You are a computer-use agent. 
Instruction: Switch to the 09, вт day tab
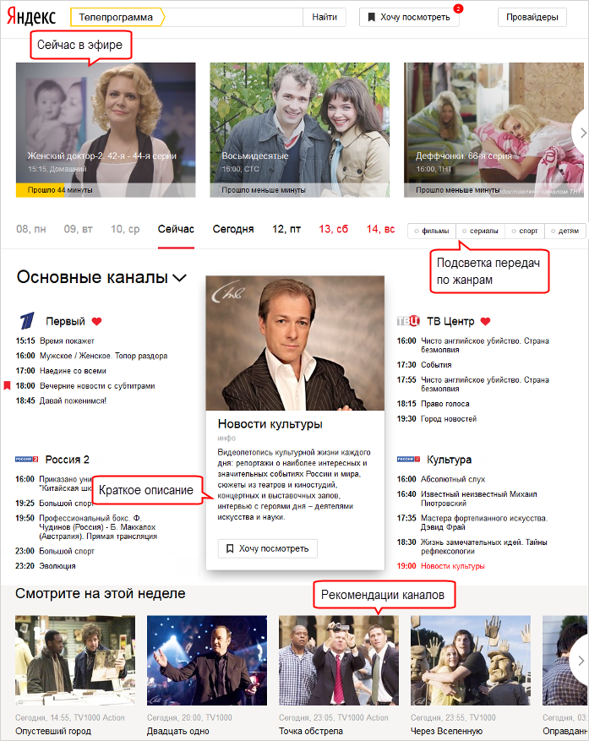pyautogui.click(x=79, y=229)
